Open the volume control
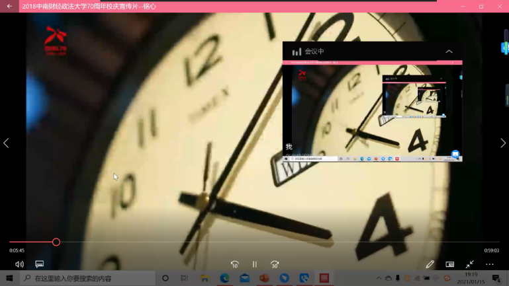The image size is (509, 286). point(19,264)
